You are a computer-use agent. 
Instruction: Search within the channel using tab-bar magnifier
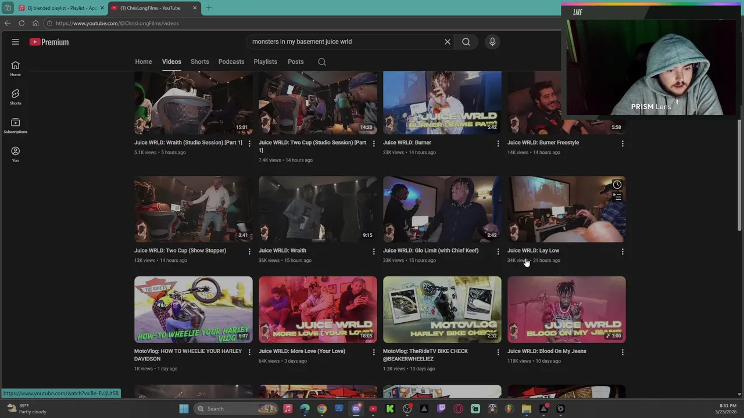pyautogui.click(x=322, y=62)
